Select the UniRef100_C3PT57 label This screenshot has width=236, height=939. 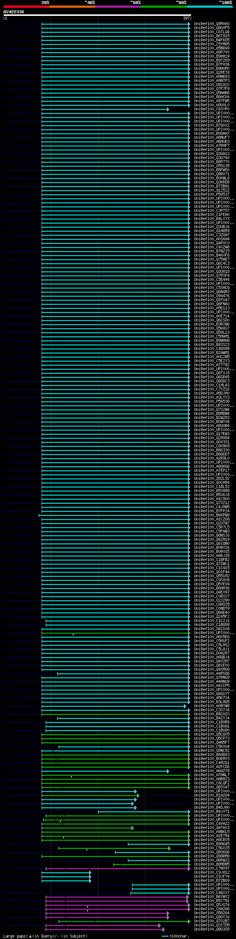click(x=212, y=211)
